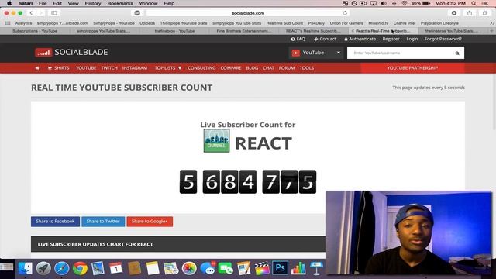Launch Photoshop from the Dock

(281, 268)
